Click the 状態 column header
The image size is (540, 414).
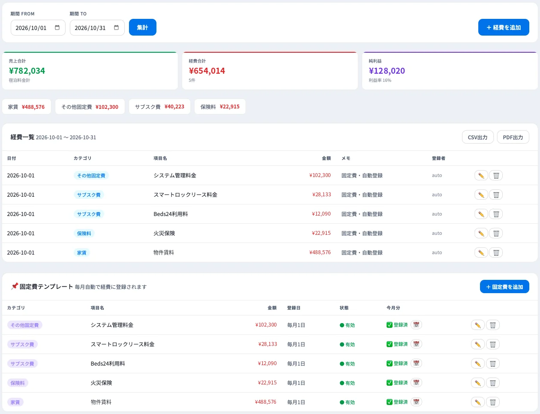click(344, 308)
